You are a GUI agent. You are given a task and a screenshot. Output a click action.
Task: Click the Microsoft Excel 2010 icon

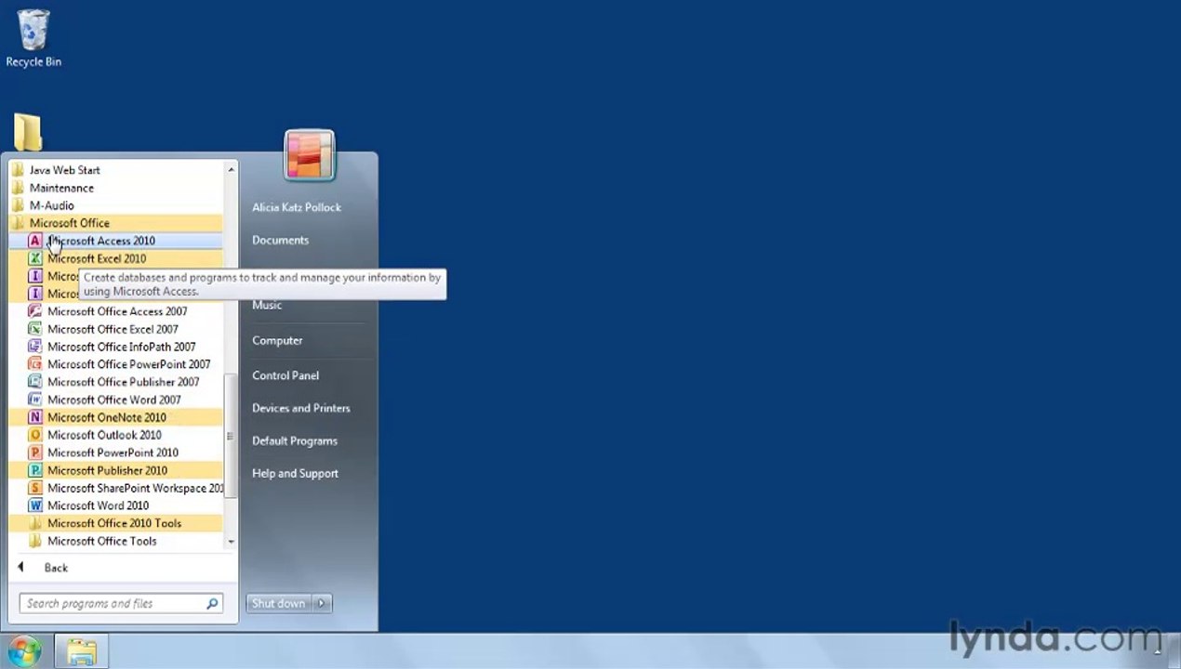click(x=35, y=258)
